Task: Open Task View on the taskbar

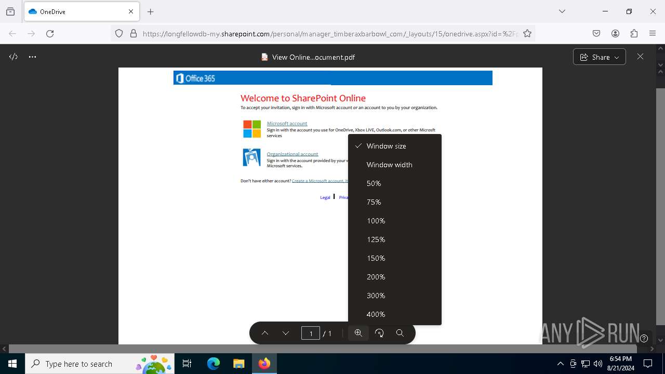Action: tap(187, 364)
